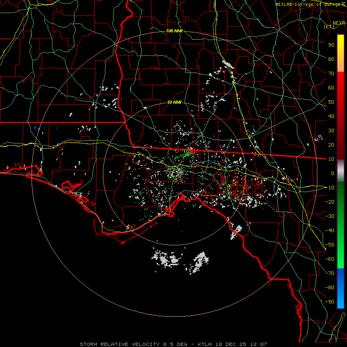The image size is (347, 347).
Task: Click the -50 knot scale value
Action: click(x=330, y=245)
